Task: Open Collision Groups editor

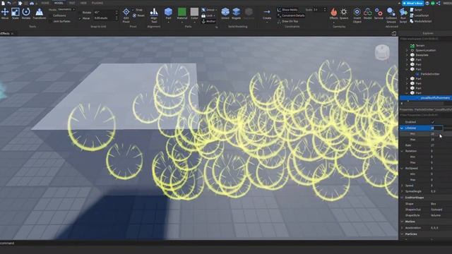Action: pos(391,16)
